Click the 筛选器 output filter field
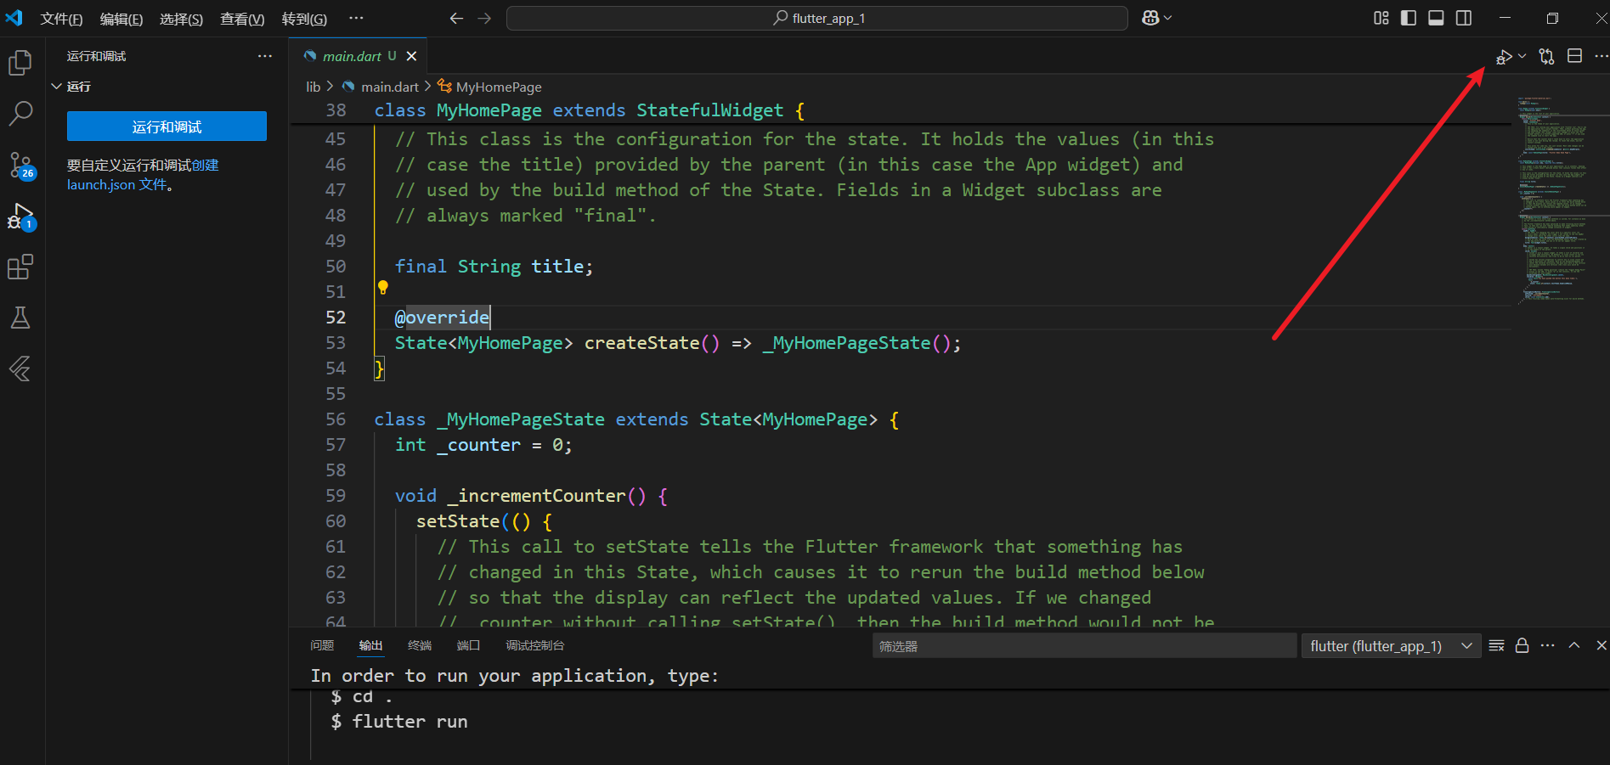The height and width of the screenshot is (765, 1610). 1083,646
